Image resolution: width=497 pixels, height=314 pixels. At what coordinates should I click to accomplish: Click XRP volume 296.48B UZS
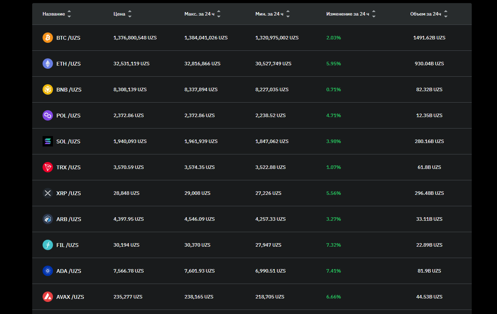point(429,193)
